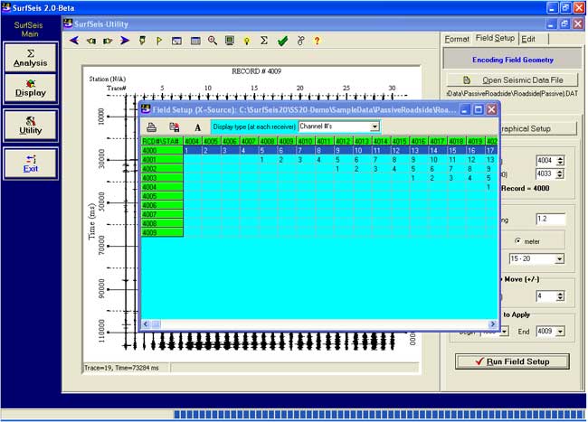
Task: Minimize the Field Setup (X-Source) window
Action: [465, 109]
